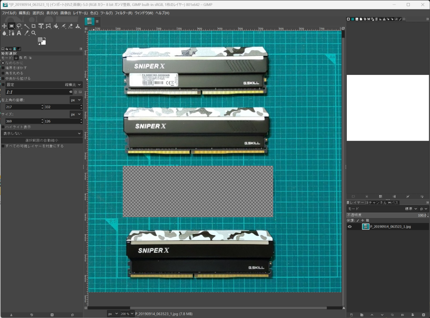Hide the P_20190914_063523_1.jpg layer eye icon
Image resolution: width=430 pixels, height=318 pixels.
pos(350,227)
